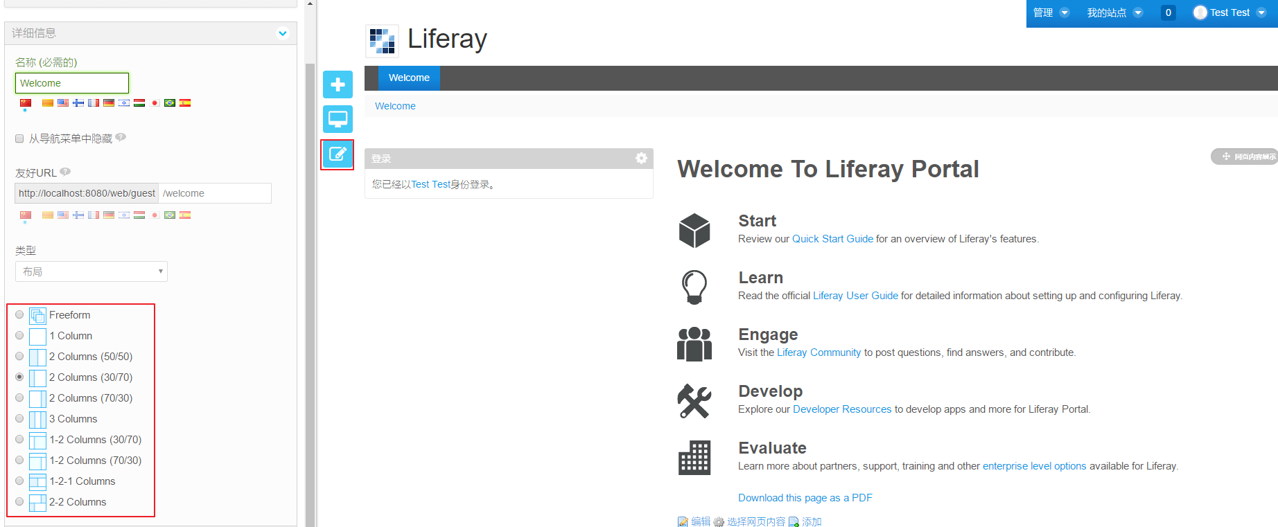Click the 名称 input field containing Welcome

[72, 83]
